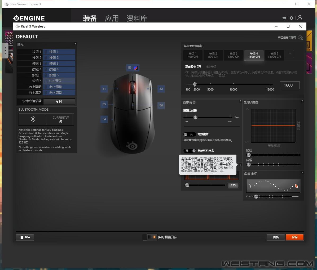The width and height of the screenshot is (317, 270).
Task: Open the B3 illumination color swatch
Action: 136,68
